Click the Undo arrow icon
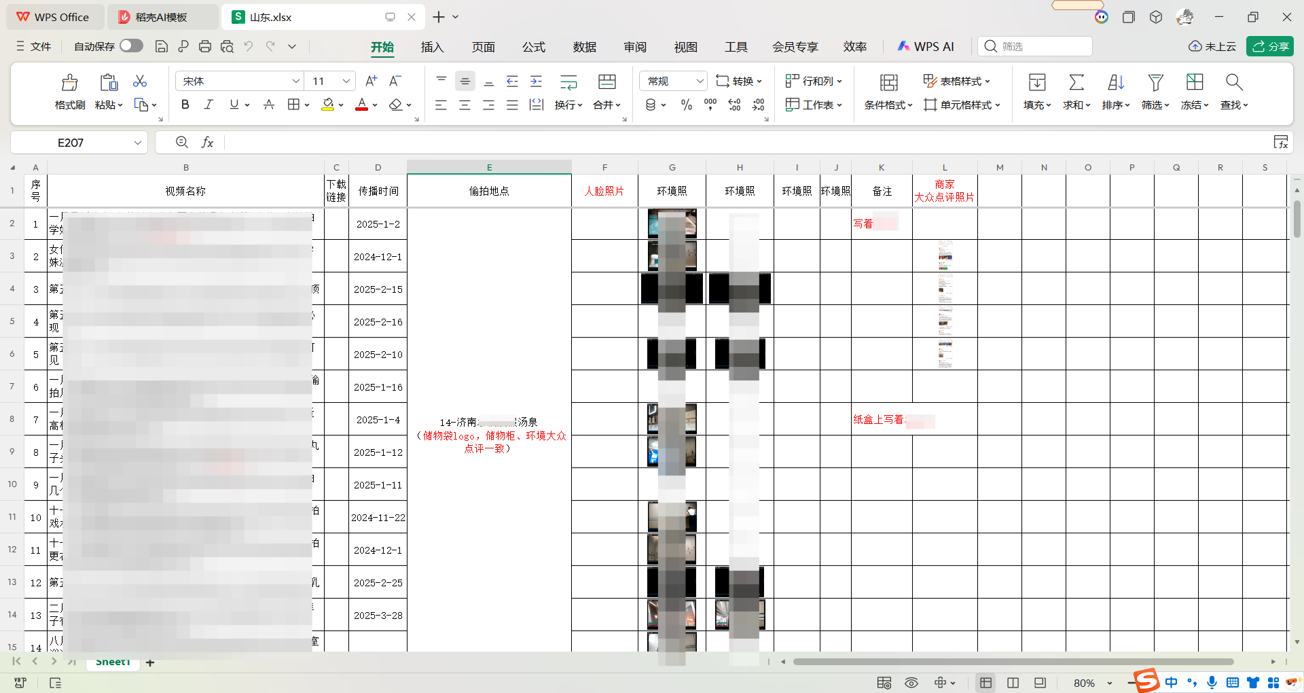This screenshot has width=1304, height=693. (x=249, y=46)
